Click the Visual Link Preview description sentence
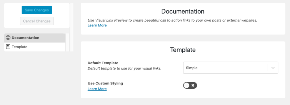This screenshot has width=290, height=105. [172, 21]
